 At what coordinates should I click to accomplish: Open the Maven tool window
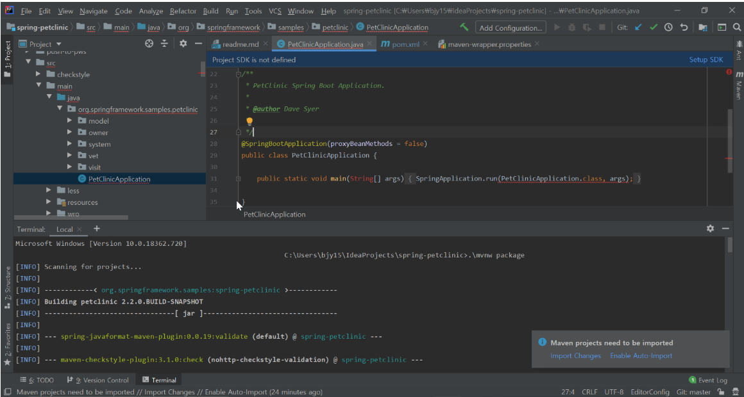pyautogui.click(x=738, y=85)
